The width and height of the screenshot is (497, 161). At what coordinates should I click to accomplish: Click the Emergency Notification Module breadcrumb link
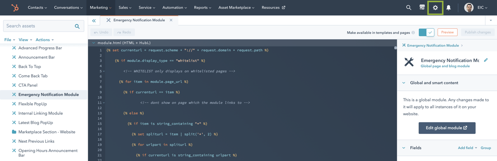433,45
